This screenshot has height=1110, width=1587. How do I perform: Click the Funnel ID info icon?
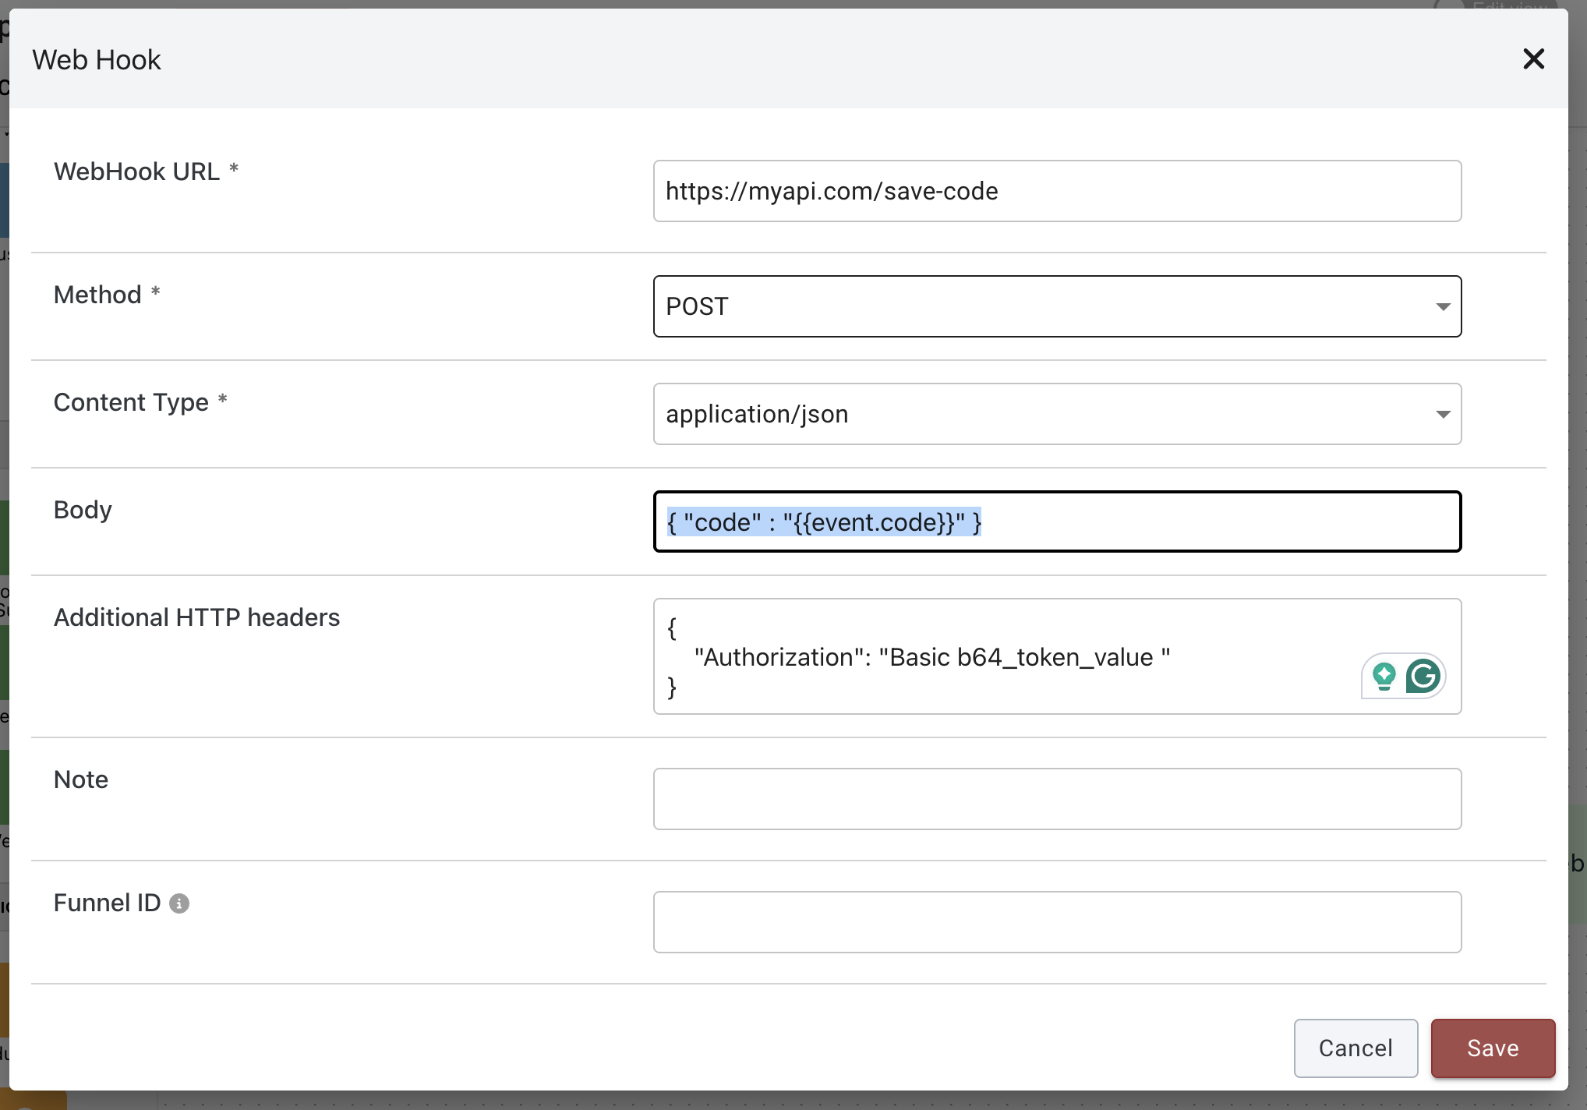click(x=179, y=903)
